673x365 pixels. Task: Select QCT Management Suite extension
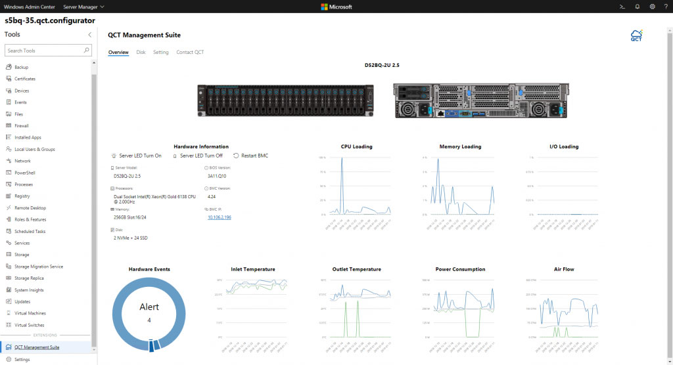point(45,347)
